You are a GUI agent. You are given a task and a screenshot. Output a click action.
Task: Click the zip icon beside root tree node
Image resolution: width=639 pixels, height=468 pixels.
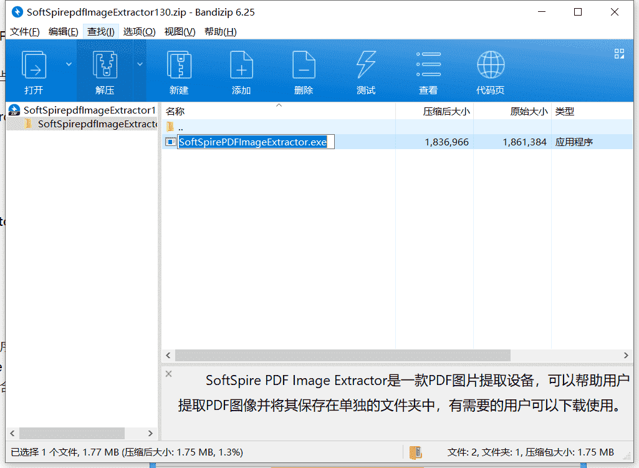point(14,110)
